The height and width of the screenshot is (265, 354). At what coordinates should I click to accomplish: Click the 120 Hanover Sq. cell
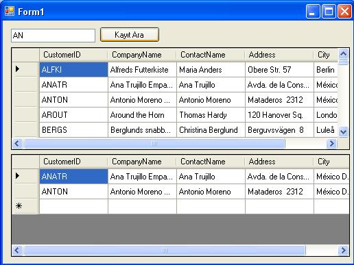[279, 115]
